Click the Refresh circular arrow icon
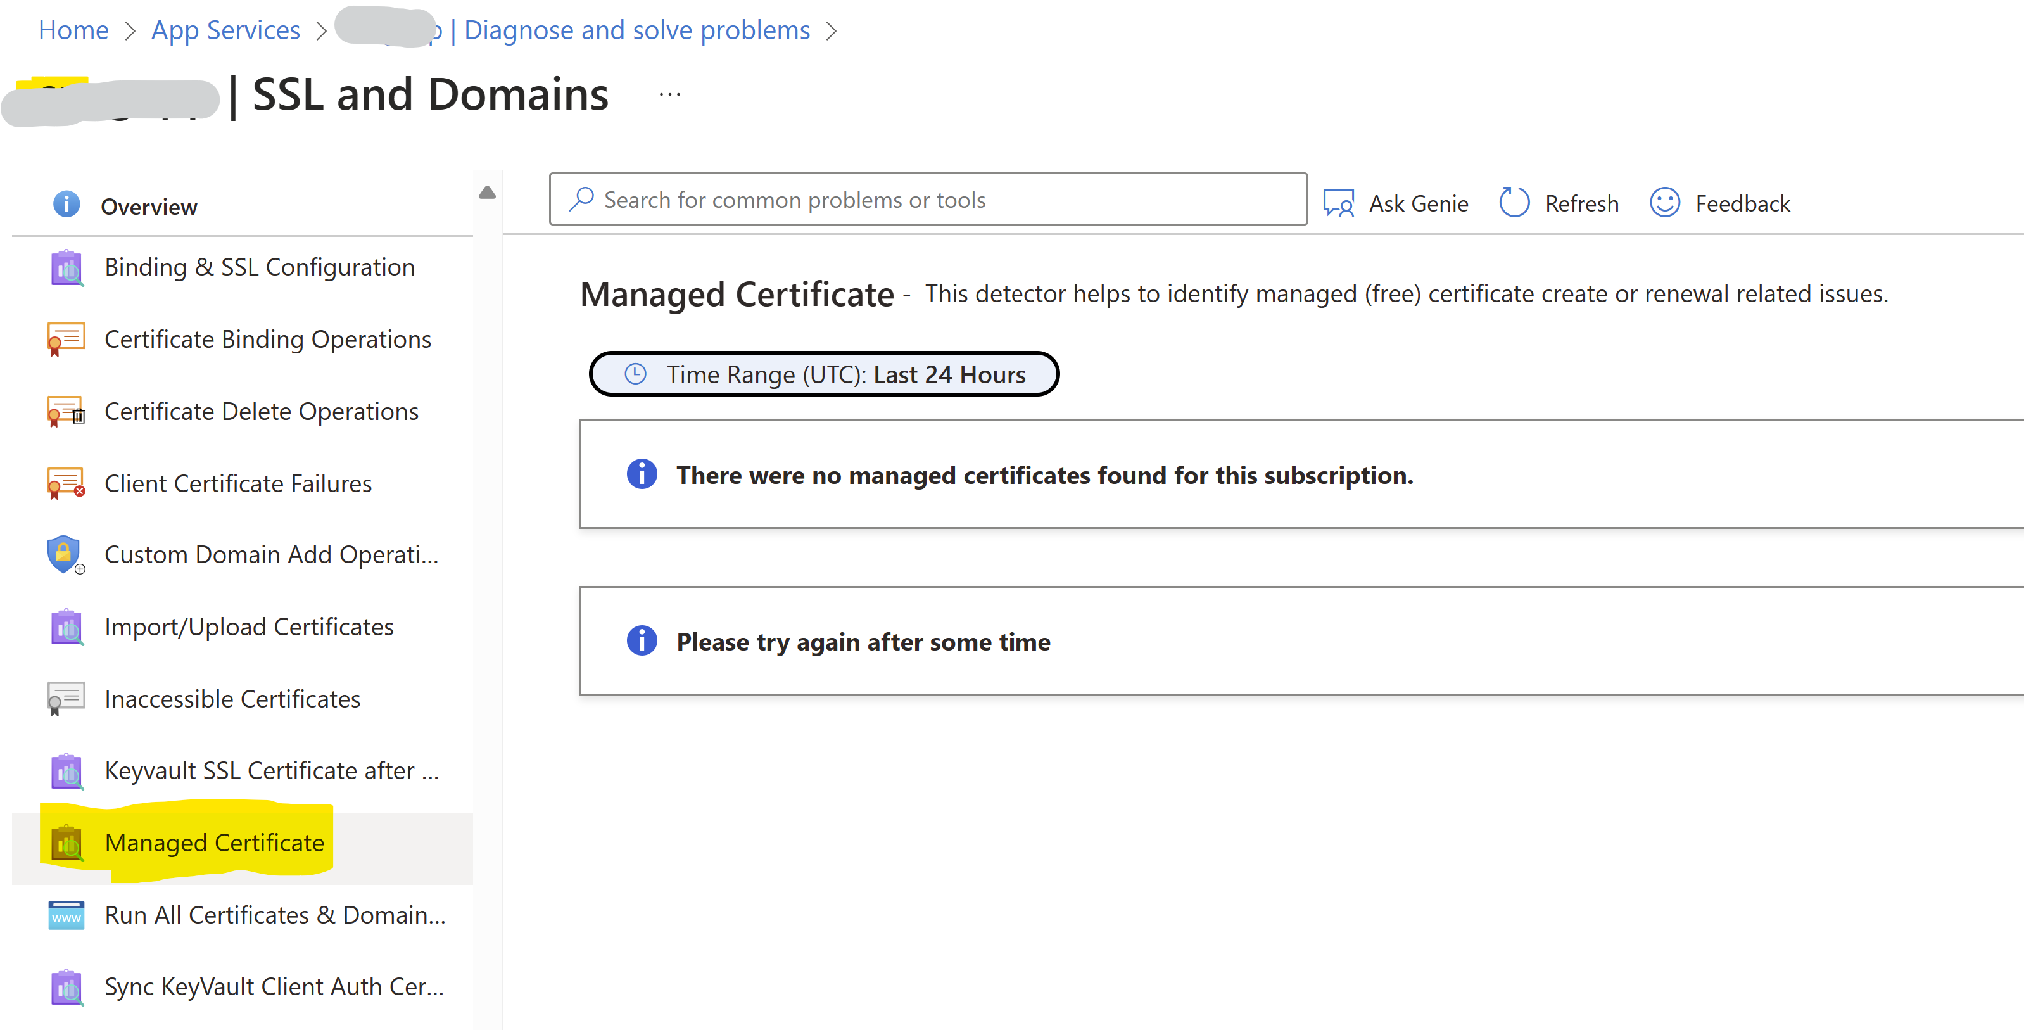This screenshot has width=2024, height=1030. pyautogui.click(x=1514, y=203)
